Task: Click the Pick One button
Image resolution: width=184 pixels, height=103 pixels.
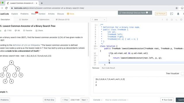Action: coord(49,100)
